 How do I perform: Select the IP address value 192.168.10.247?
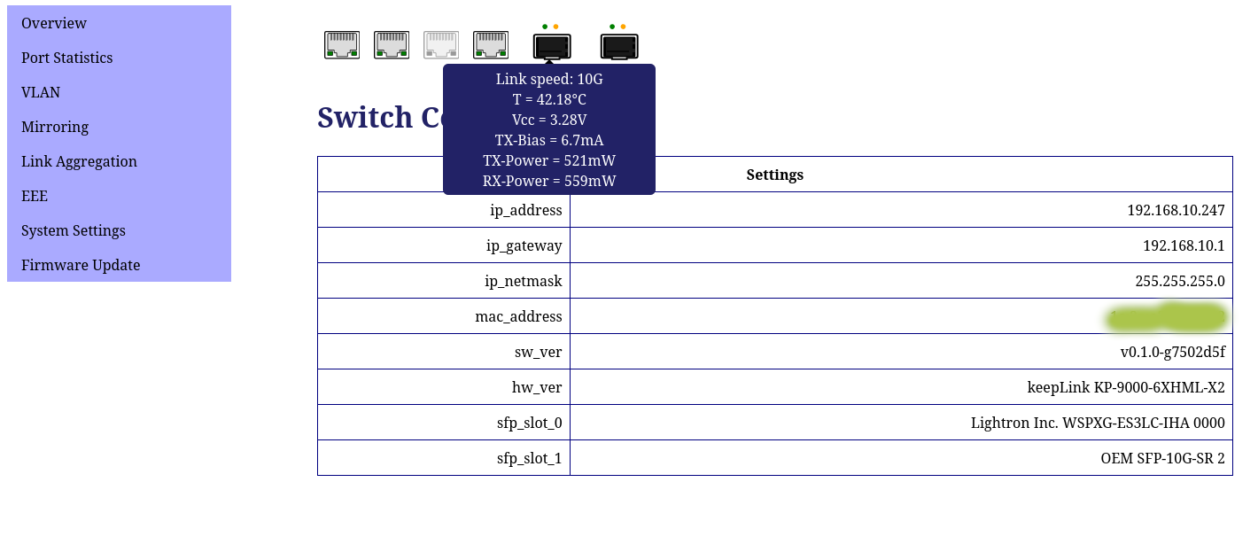pyautogui.click(x=1176, y=210)
